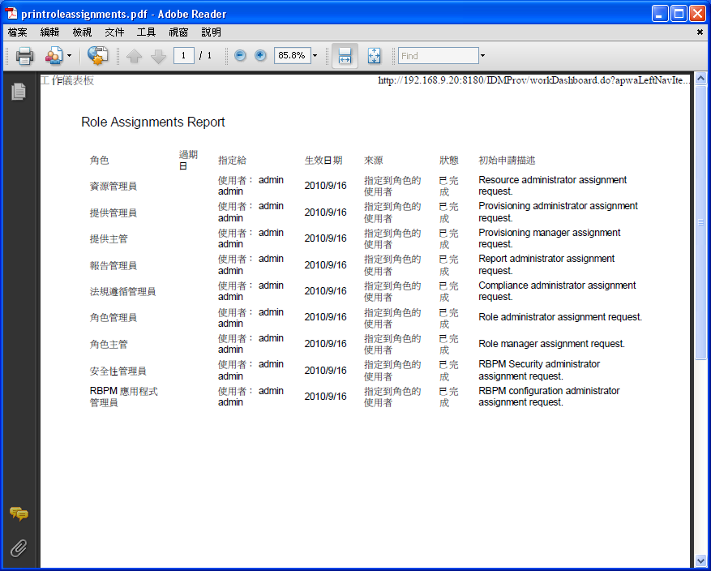Click Compliance administrator assignment request text
Image resolution: width=711 pixels, height=571 pixels.
[x=557, y=290]
